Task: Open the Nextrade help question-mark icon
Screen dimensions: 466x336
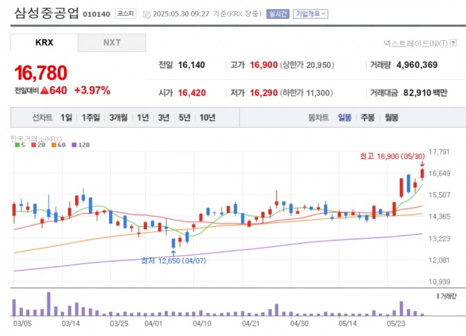Action: coord(453,43)
